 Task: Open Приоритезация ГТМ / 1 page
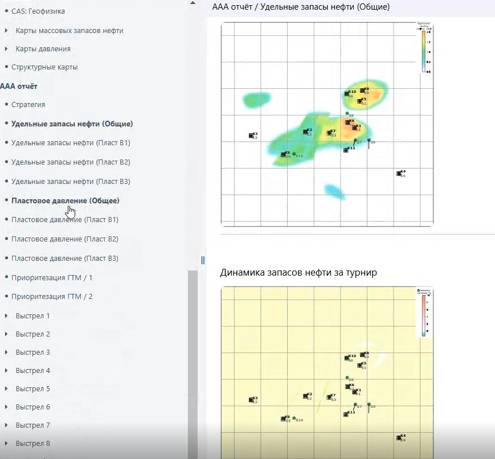[x=52, y=277]
